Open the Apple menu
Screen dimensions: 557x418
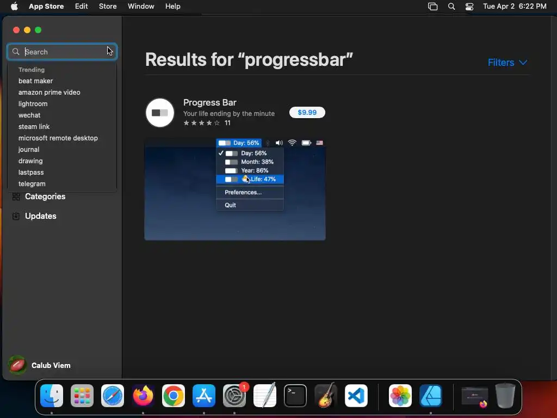pos(14,7)
